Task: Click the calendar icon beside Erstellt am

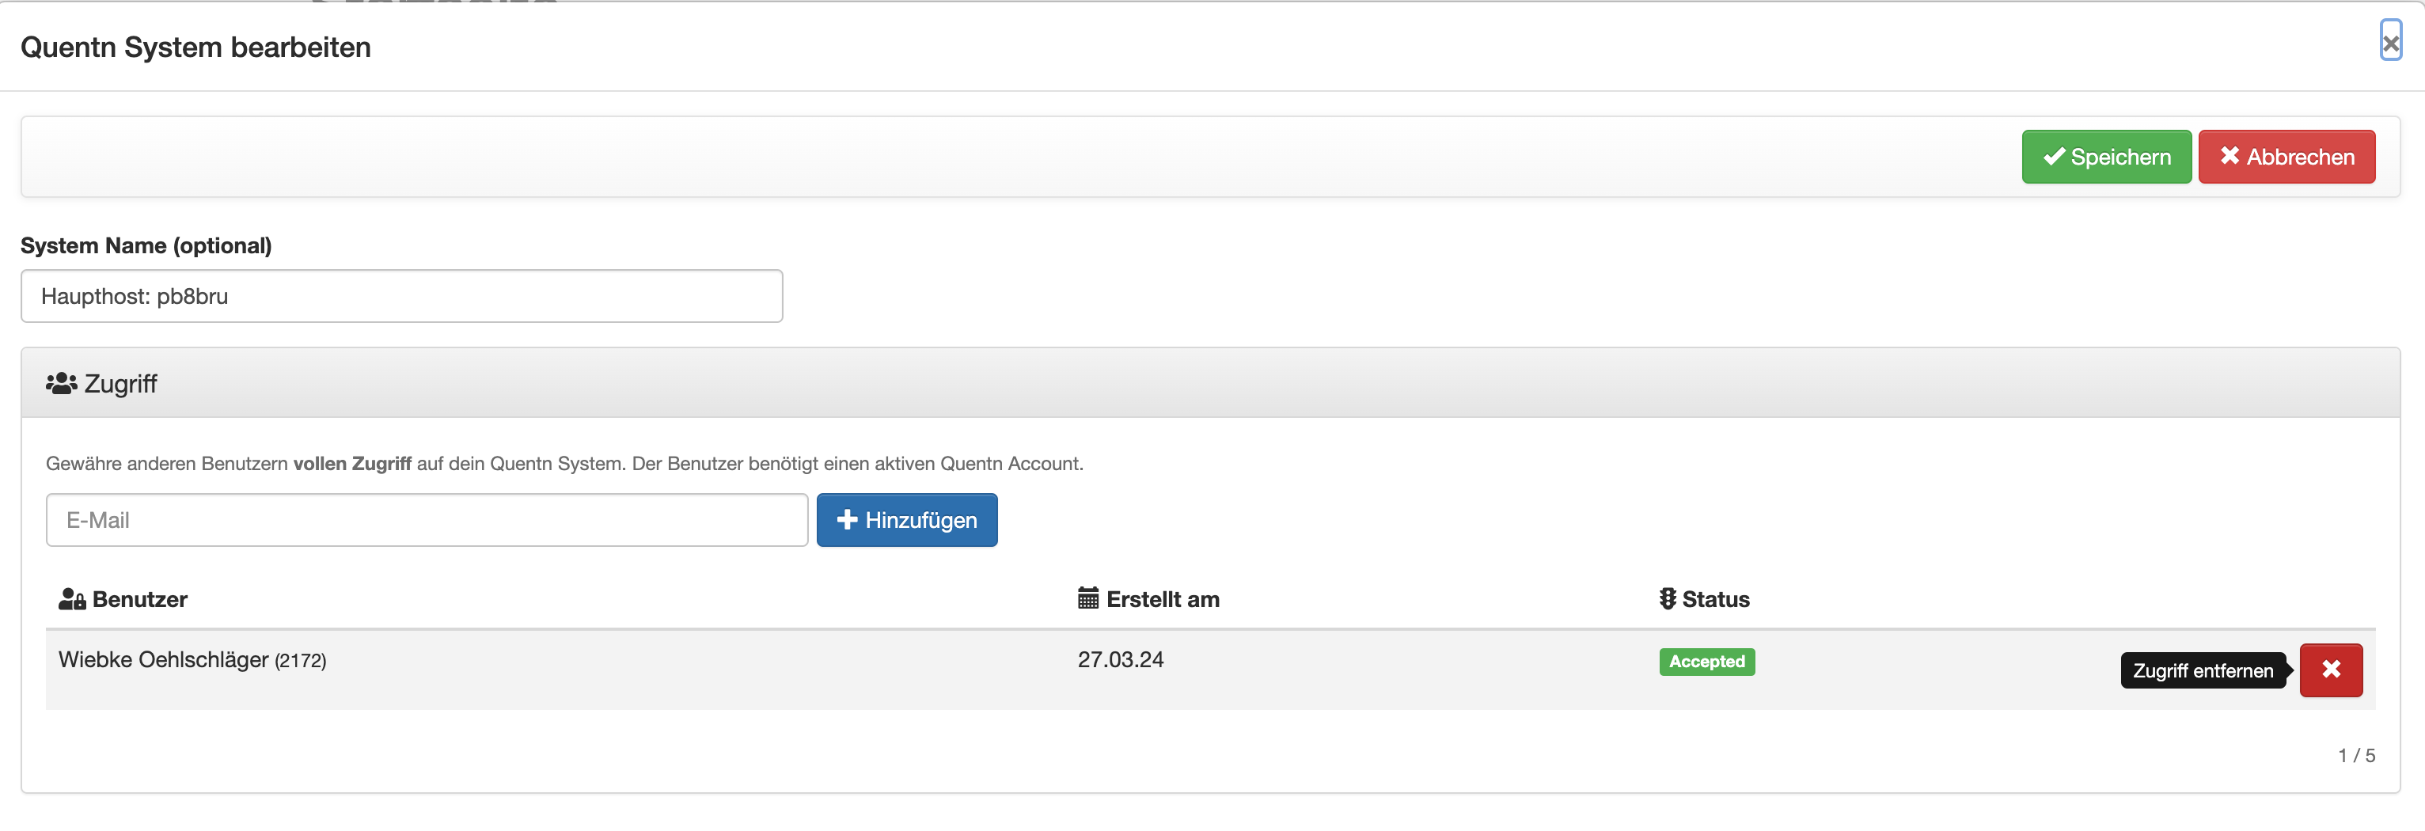Action: [1087, 598]
